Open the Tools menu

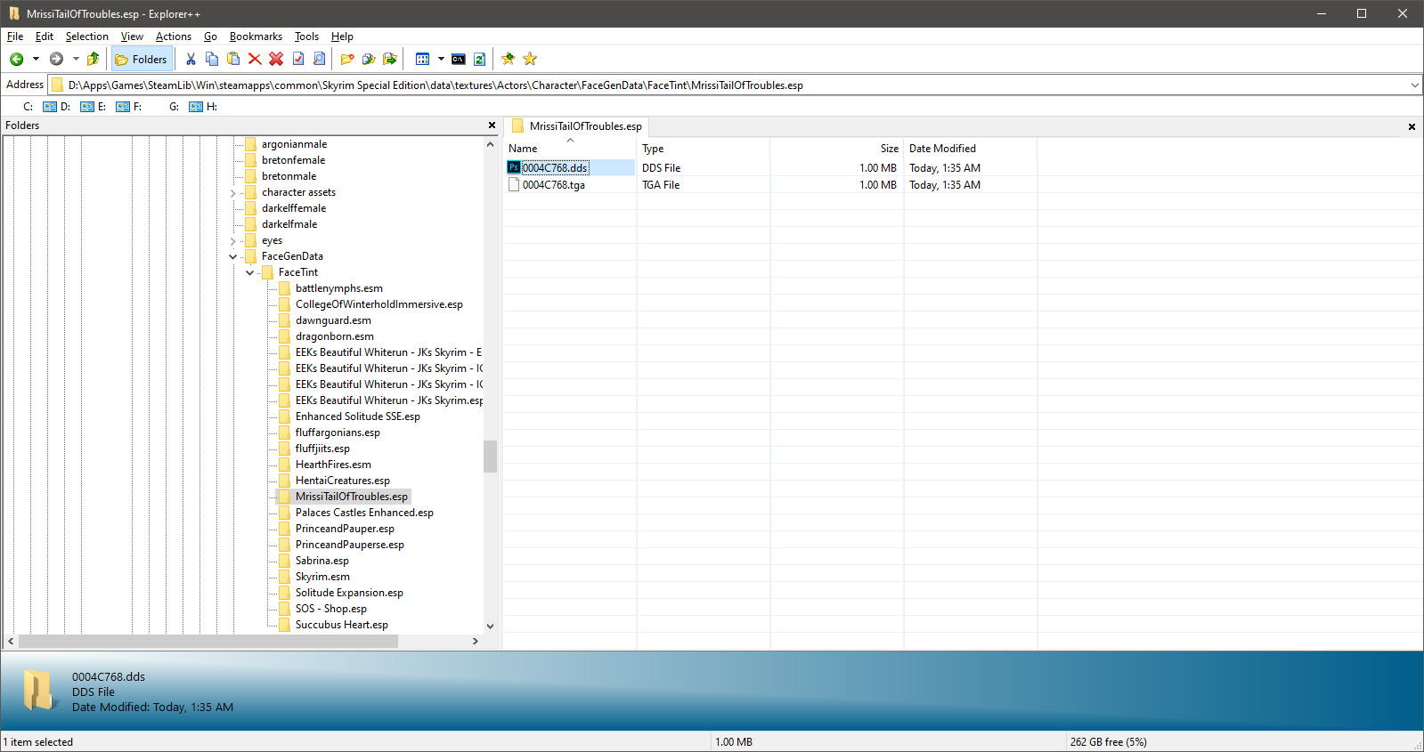(x=306, y=36)
